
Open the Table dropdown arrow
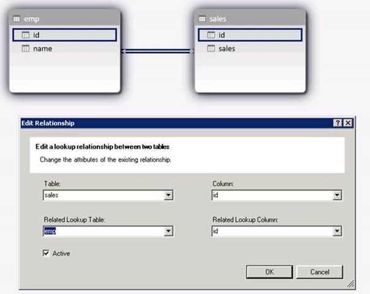pyautogui.click(x=168, y=196)
